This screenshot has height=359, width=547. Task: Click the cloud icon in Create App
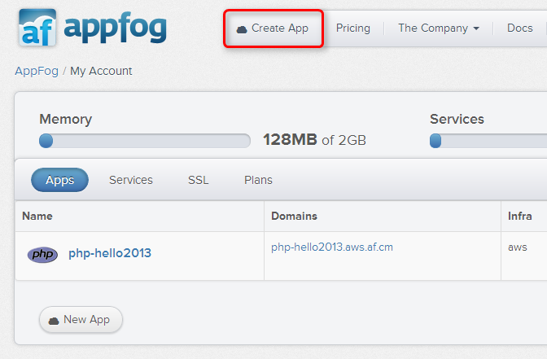[x=242, y=29]
